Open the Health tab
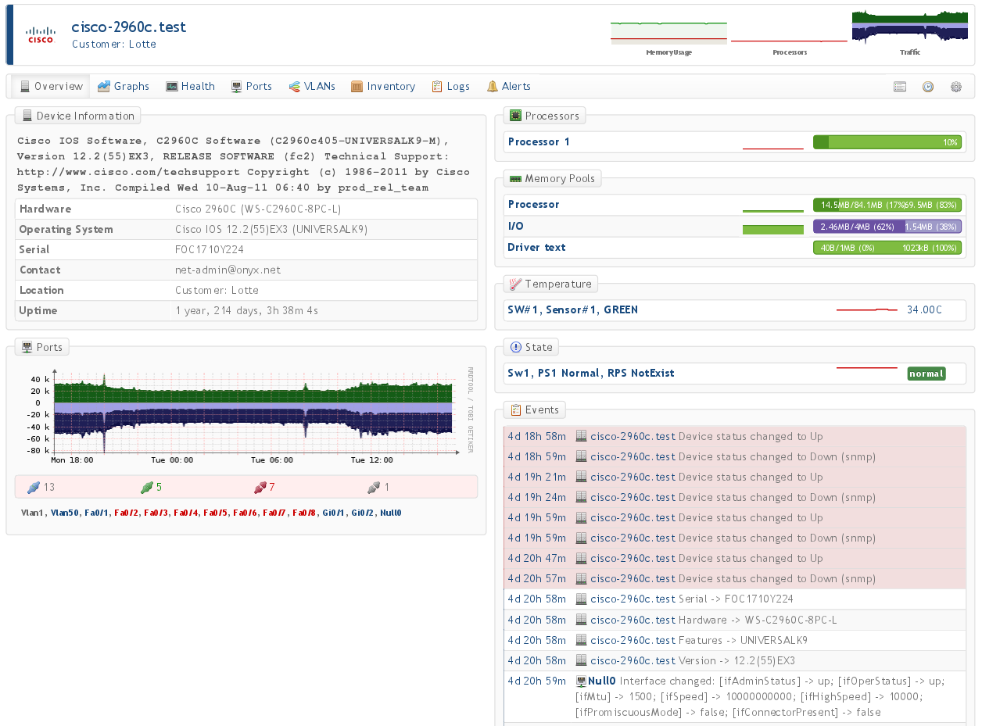Viewport: 982px width, 726px height. (190, 87)
